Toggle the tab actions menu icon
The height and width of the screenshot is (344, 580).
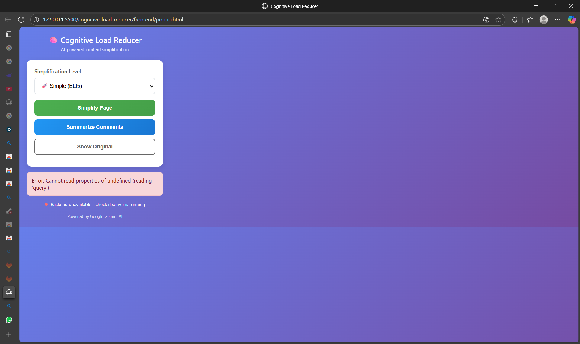pos(9,34)
